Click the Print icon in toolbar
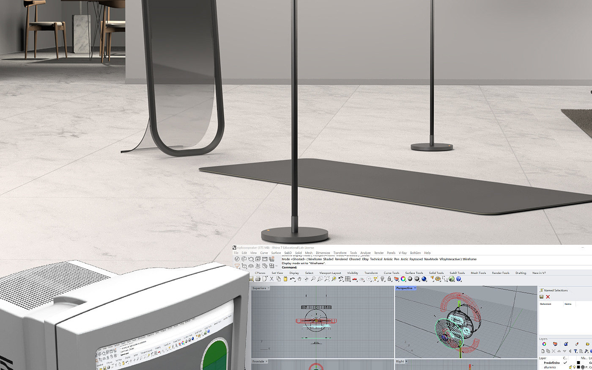592x370 pixels. (258, 279)
